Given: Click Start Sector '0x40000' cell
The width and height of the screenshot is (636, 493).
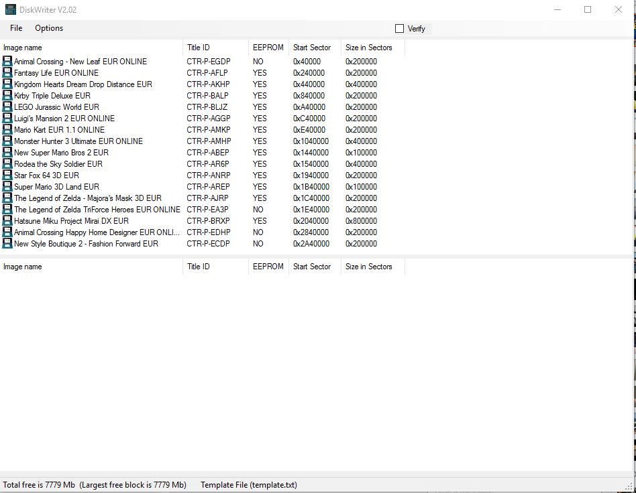Looking at the screenshot, I should tap(307, 61).
